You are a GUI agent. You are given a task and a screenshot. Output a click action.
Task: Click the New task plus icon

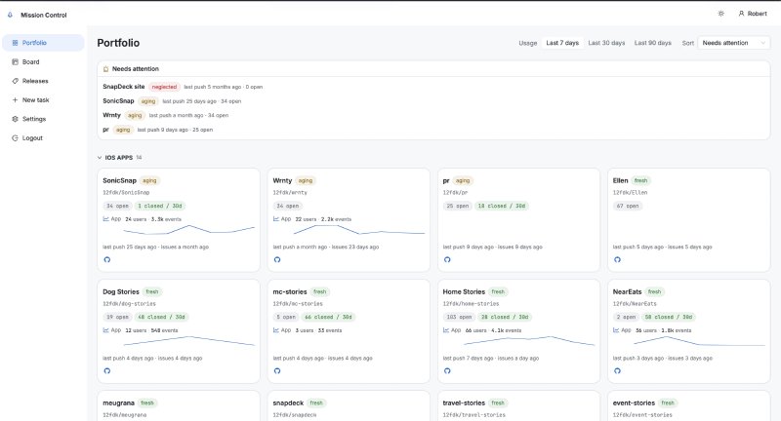[15, 100]
